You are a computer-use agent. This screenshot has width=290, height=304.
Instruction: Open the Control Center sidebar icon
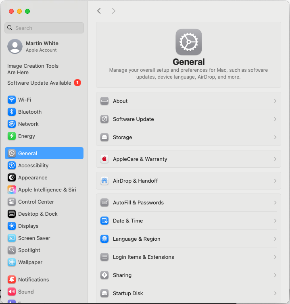coord(12,202)
